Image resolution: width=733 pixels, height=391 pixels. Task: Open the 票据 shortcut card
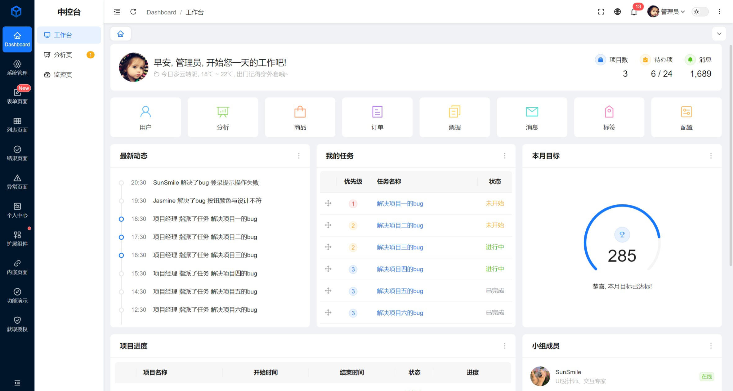point(454,117)
